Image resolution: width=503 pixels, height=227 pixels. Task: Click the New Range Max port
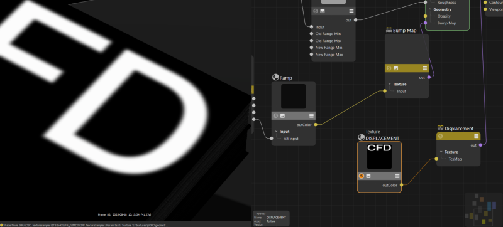[311, 55]
